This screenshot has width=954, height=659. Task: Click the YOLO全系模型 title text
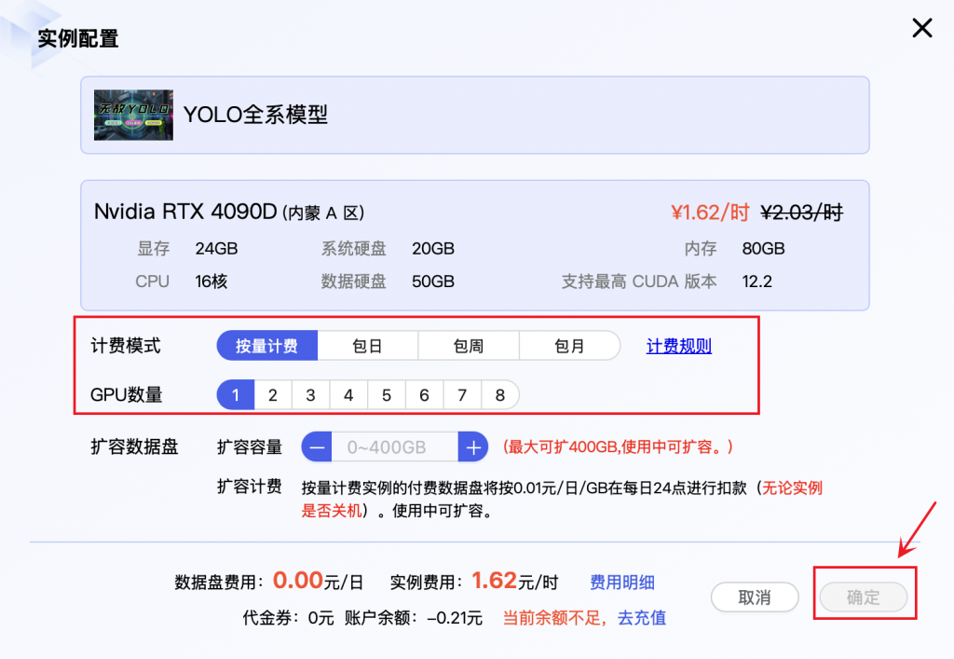[x=255, y=115]
